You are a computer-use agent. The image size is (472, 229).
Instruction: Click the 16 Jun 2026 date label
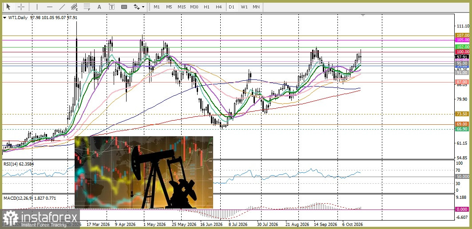pyautogui.click(x=211, y=225)
